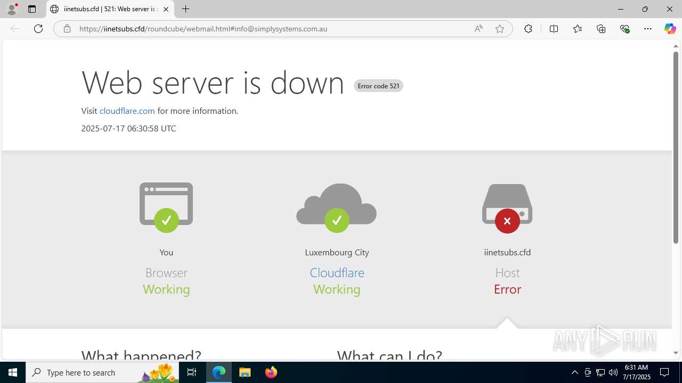Open the Favorites list icon

tap(578, 29)
